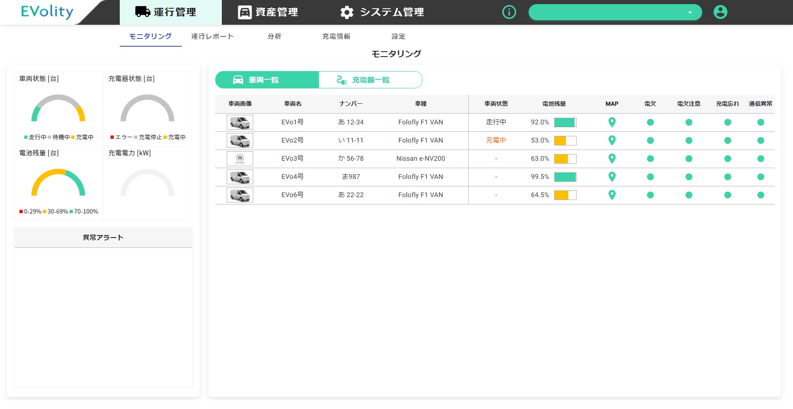The image size is (793, 409).
Task: Switch to 充電器一覧 toggle button
Action: [370, 80]
